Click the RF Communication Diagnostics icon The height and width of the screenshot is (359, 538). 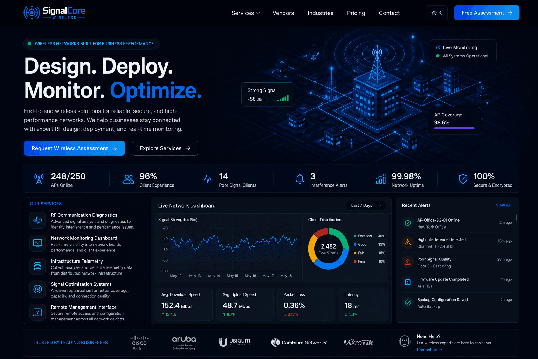(37, 220)
